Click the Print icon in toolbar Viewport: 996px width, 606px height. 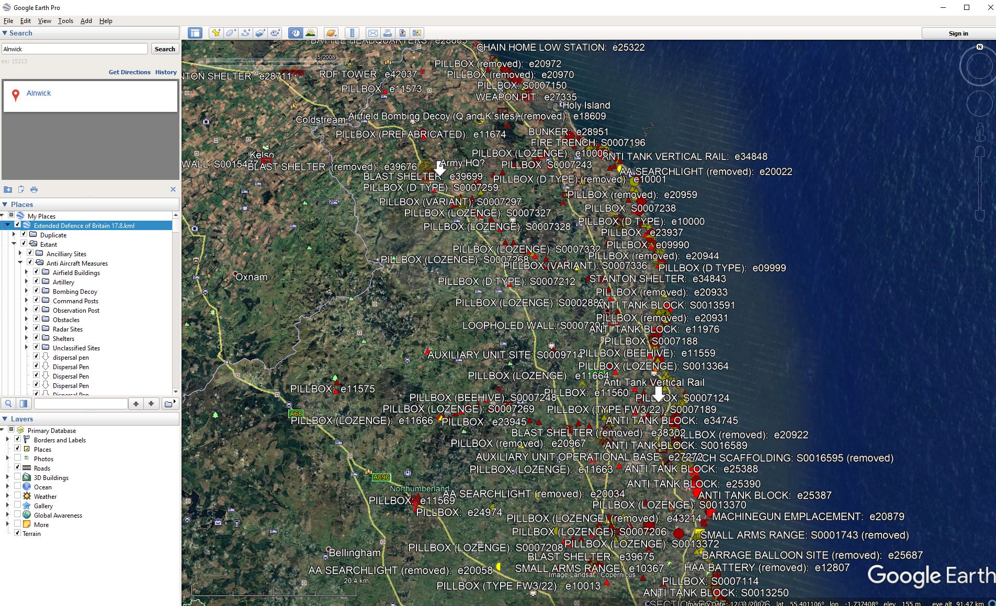388,33
